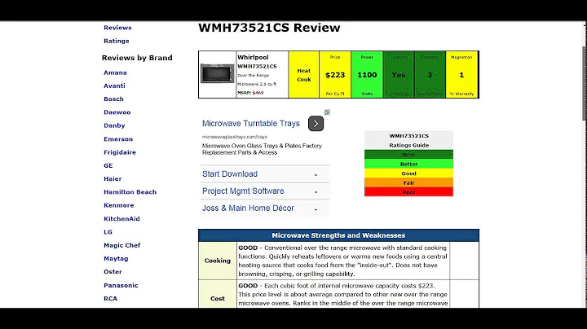Open KitchenAid brand reviews
587x329 pixels.
coord(121,219)
